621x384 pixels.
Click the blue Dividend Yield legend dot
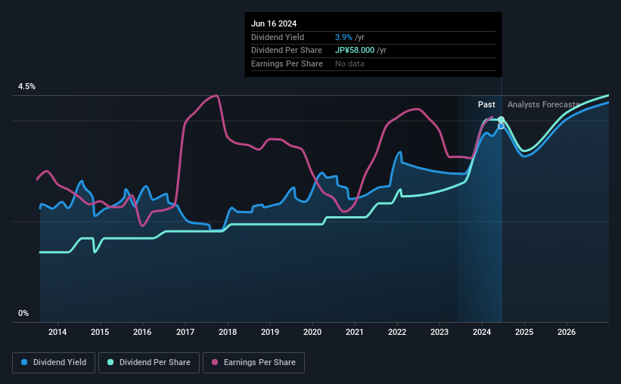[x=24, y=362]
